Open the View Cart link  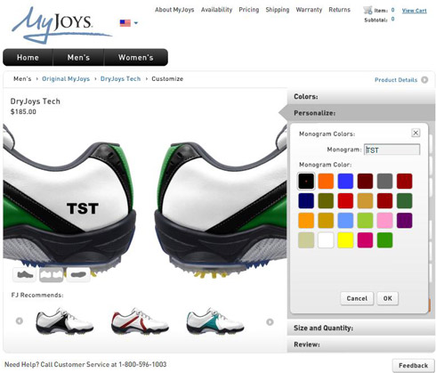point(415,11)
